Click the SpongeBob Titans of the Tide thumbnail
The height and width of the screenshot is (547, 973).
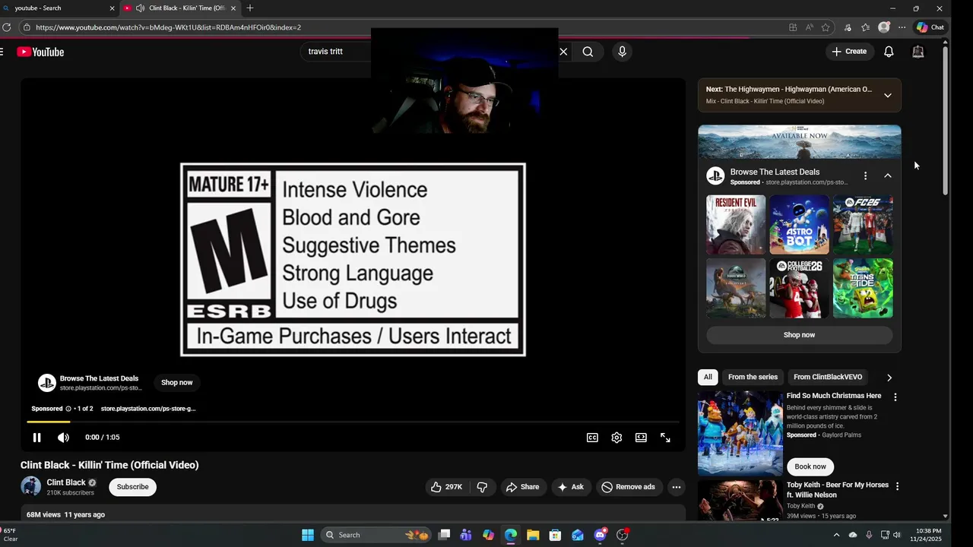click(x=863, y=288)
